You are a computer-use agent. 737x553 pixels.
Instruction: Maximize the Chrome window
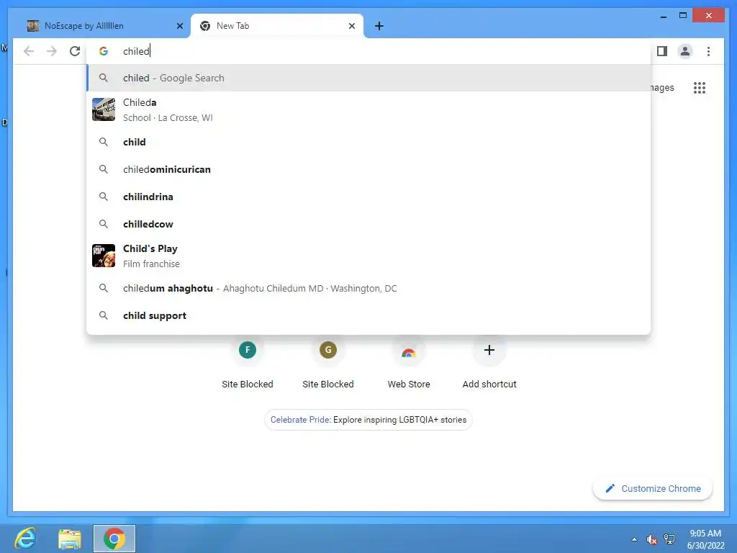683,16
